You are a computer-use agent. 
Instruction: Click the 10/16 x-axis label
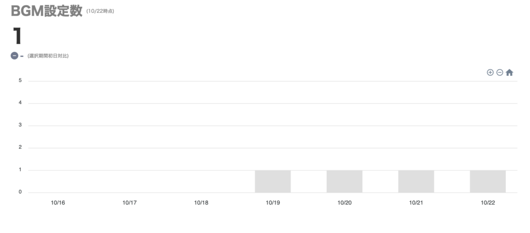58,203
